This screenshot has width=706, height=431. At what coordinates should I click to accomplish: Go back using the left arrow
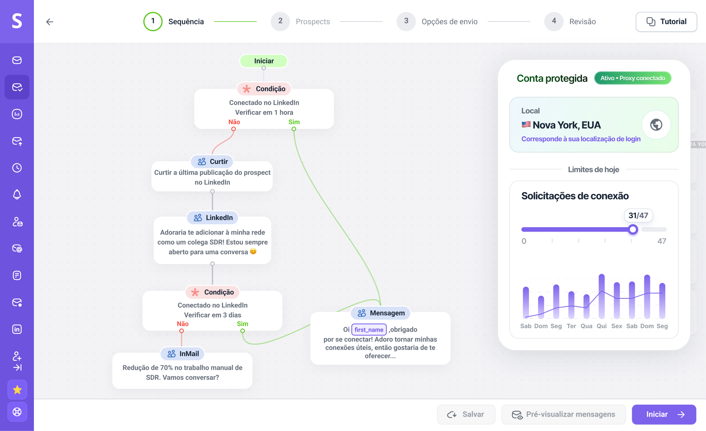tap(49, 22)
